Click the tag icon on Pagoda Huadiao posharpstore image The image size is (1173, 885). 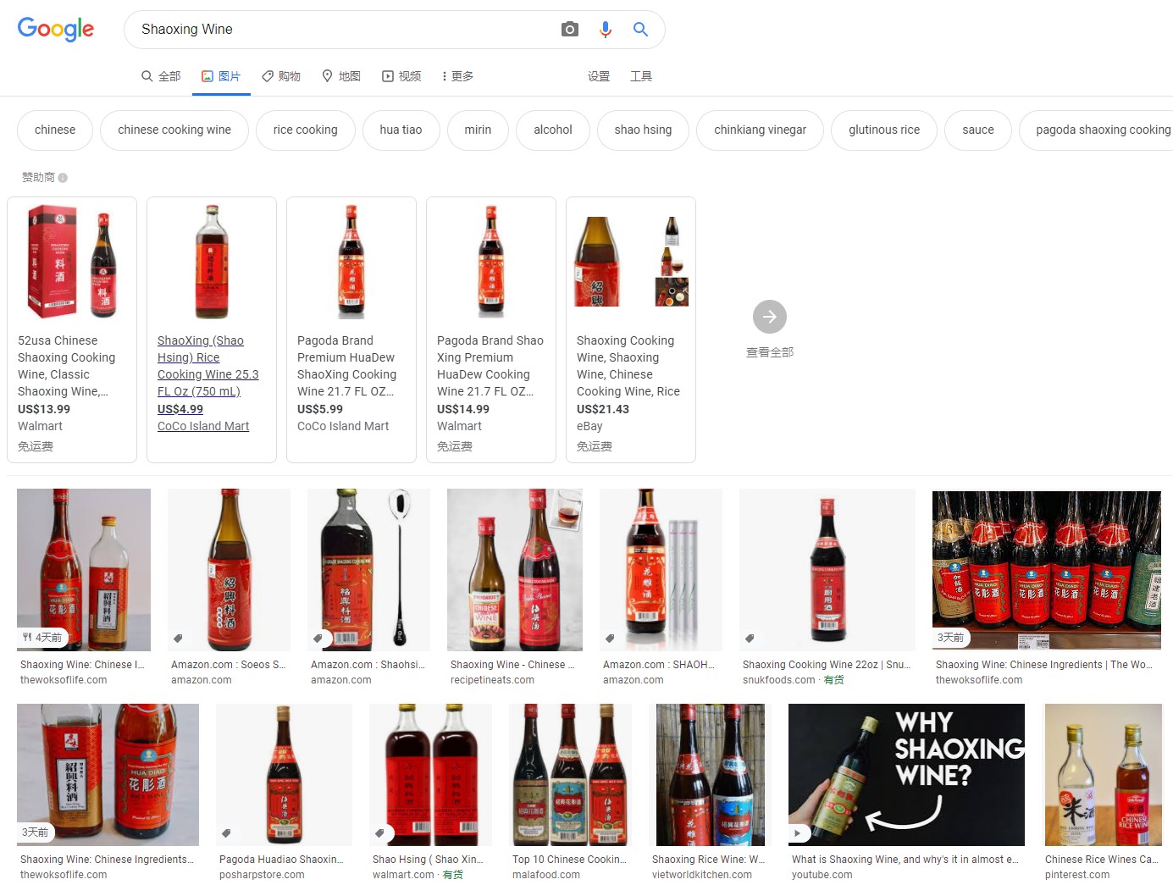226,832
